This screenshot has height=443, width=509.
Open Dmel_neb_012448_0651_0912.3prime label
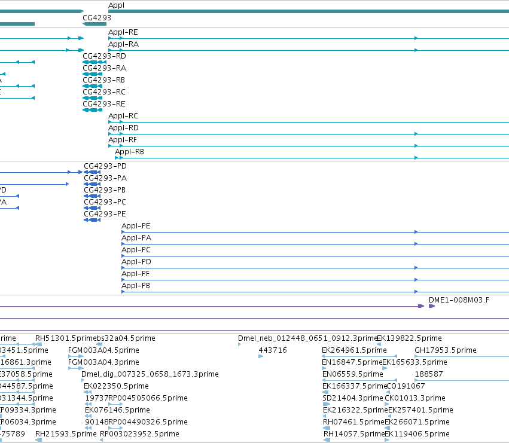(x=307, y=338)
